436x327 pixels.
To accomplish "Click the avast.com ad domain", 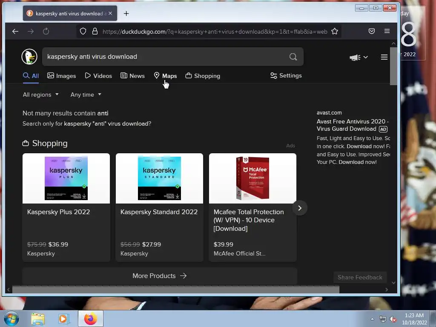I will (x=329, y=112).
